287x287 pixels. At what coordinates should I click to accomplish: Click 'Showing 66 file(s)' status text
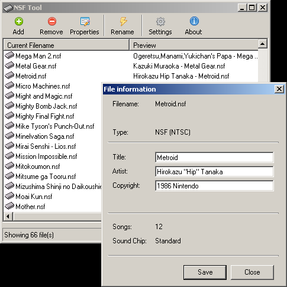point(29,235)
